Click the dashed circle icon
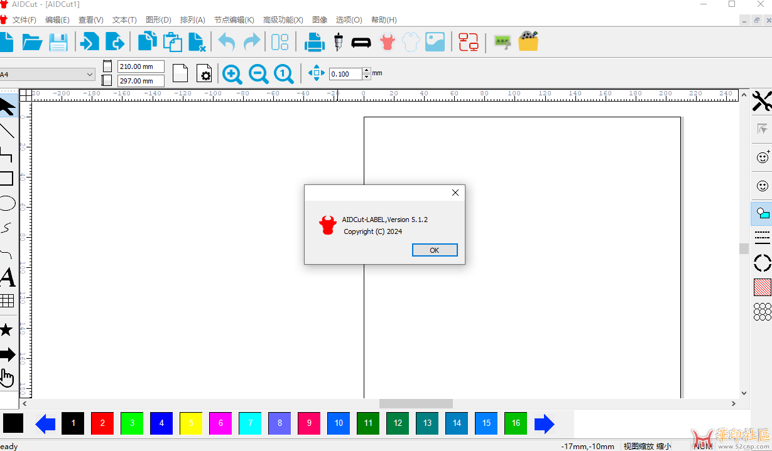This screenshot has width=772, height=451. 762,263
